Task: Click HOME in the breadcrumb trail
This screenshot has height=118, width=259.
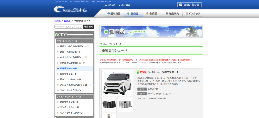Action: 57,21
